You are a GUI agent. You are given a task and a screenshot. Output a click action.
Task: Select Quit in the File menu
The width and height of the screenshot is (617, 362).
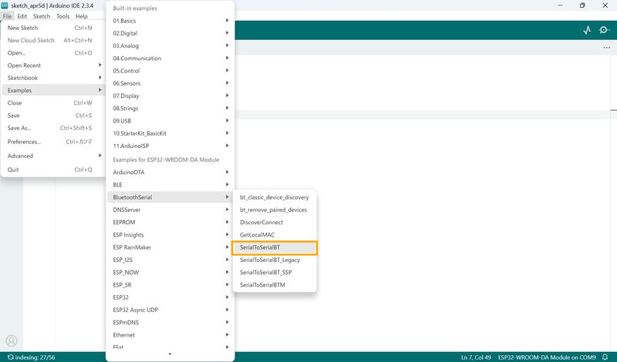pos(52,169)
